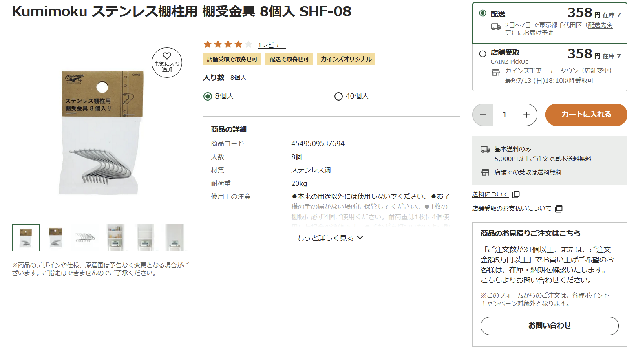Click the minus quantity button
This screenshot has width=636, height=355.
point(483,115)
